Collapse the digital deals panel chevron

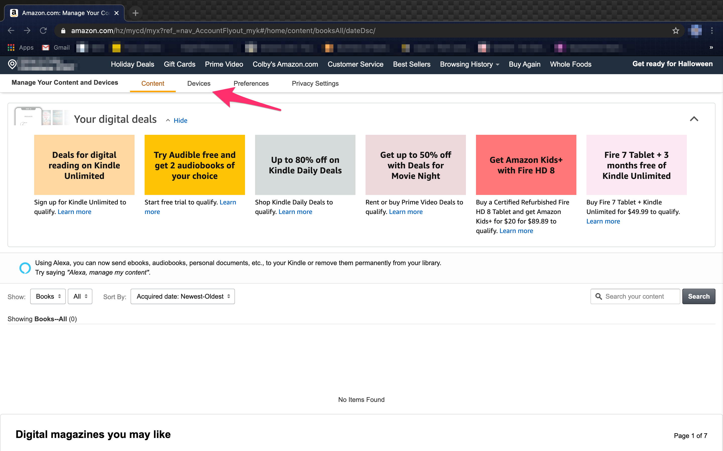click(x=694, y=119)
